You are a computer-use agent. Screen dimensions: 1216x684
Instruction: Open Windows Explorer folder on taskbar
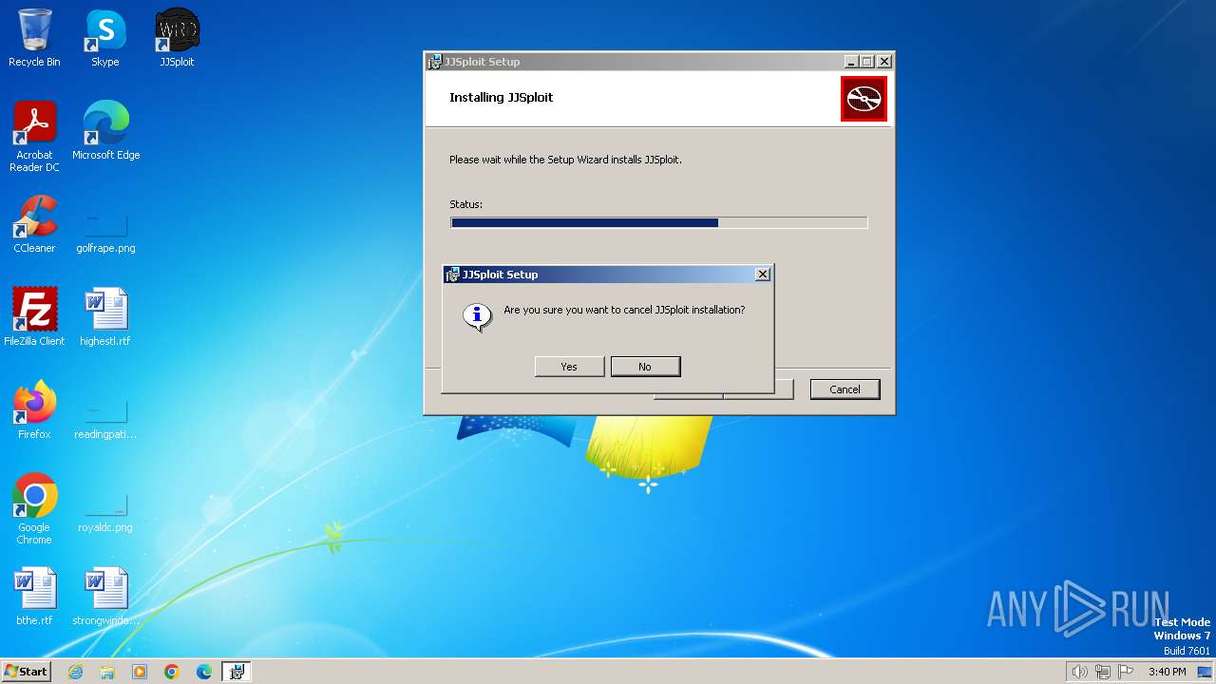click(107, 672)
